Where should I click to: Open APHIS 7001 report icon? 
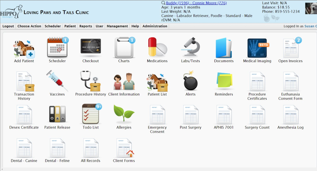coord(224,115)
